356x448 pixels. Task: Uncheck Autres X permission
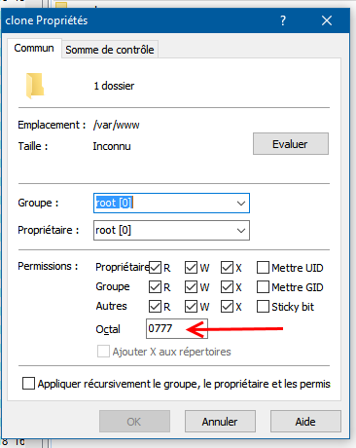coord(227,307)
